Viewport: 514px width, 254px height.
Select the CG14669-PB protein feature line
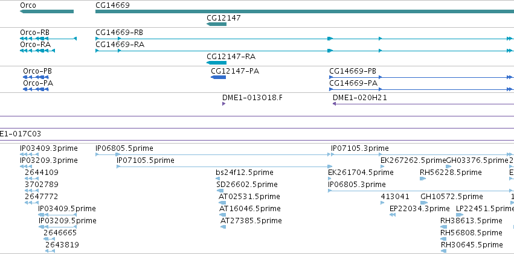click(422, 77)
